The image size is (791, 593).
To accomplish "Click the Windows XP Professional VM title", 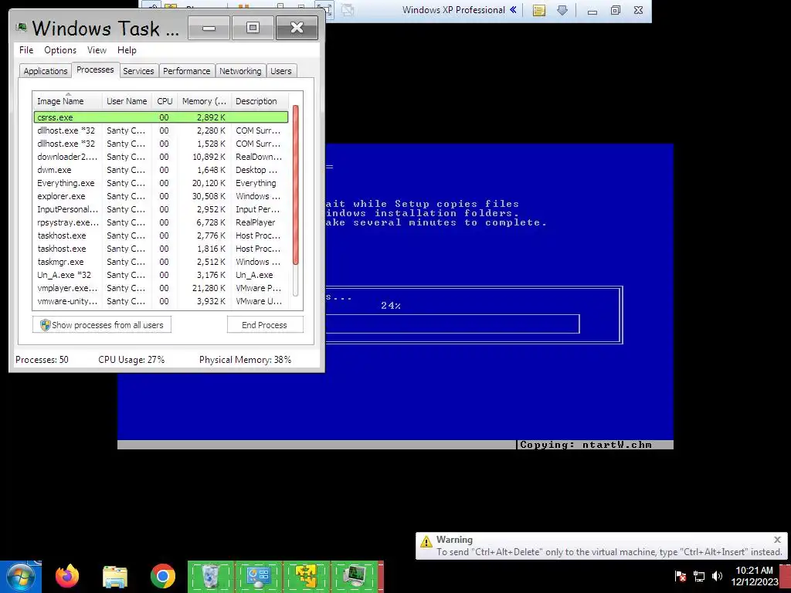I will [x=453, y=9].
